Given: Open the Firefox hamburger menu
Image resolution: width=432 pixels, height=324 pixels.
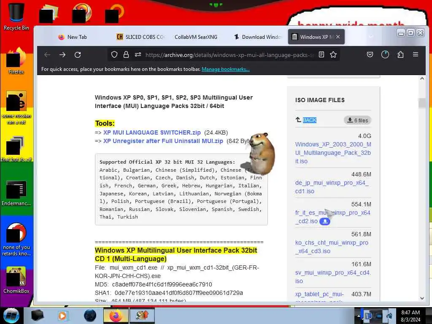Looking at the screenshot, I should (416, 54).
